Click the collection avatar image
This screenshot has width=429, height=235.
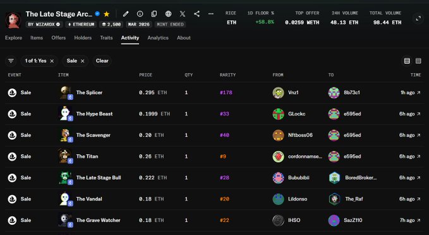coord(13,20)
